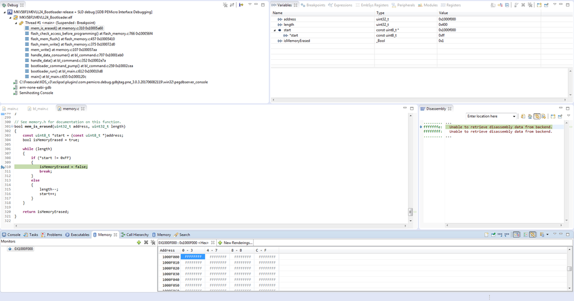Switch to bl_main.c editor tab
Screen dimensions: 574x301
(x=38, y=109)
